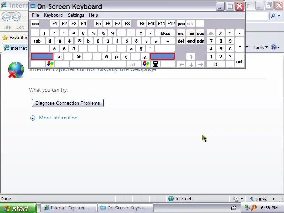The width and height of the screenshot is (284, 213).
Task: Click the psc print screen key
Action: (181, 23)
